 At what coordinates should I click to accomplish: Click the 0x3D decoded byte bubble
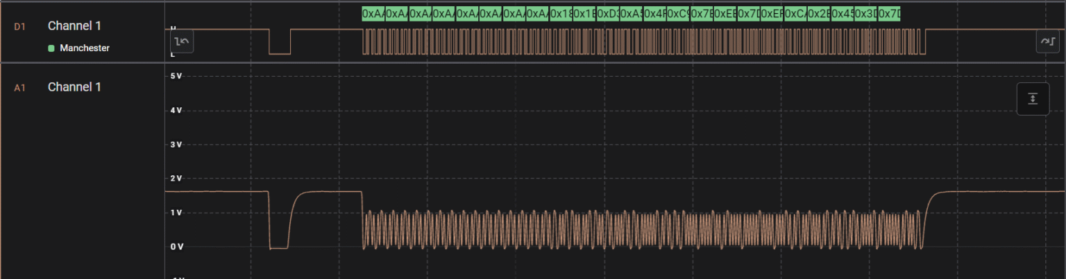865,14
